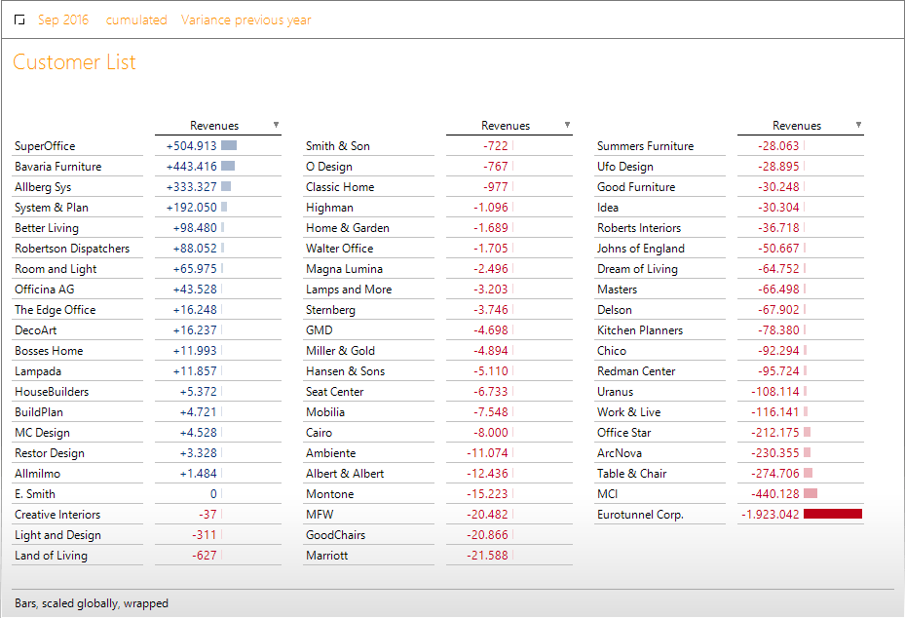Click the small square icon beside Sep 2016
Screen dimensions: 905x618
[19, 20]
